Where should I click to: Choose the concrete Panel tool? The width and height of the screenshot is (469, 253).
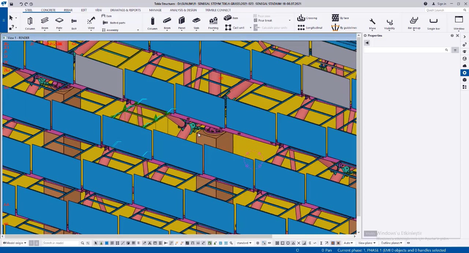[182, 23]
